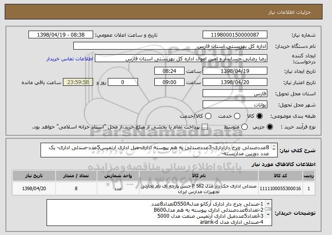Image resolution: width=332 pixels, height=235 pixels.
Task: Select the متوسط purchase type radio
Action: [244, 127]
